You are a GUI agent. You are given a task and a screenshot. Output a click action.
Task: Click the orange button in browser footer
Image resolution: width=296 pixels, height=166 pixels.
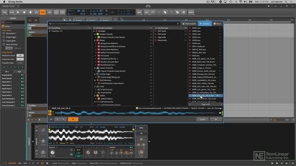[73, 119]
